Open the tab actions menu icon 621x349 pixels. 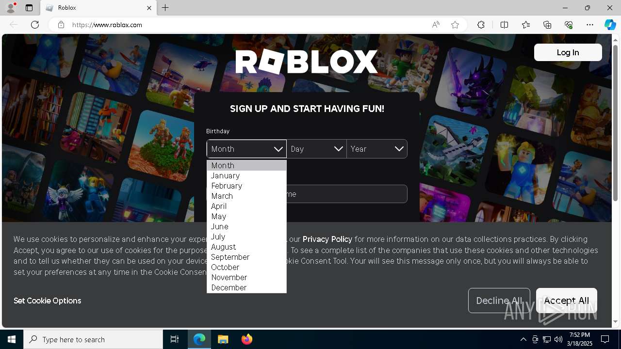(29, 8)
